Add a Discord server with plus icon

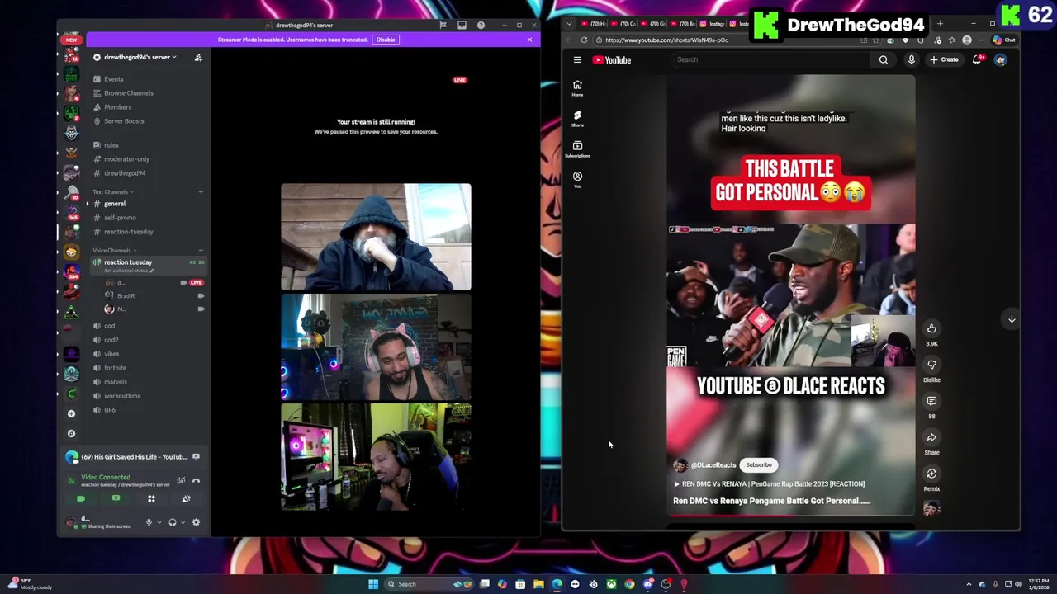point(71,413)
